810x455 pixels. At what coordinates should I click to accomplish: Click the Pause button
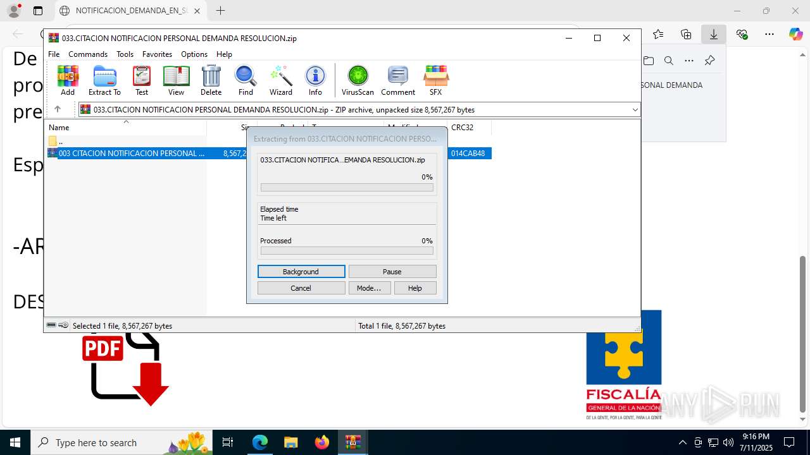click(x=392, y=272)
